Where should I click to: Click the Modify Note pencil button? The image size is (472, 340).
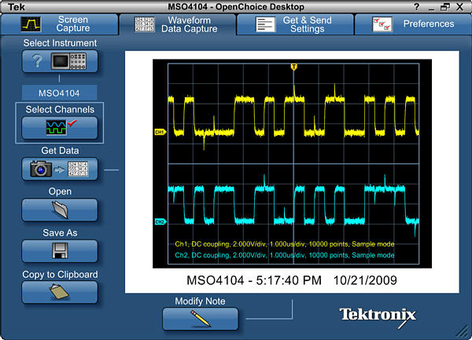point(200,319)
